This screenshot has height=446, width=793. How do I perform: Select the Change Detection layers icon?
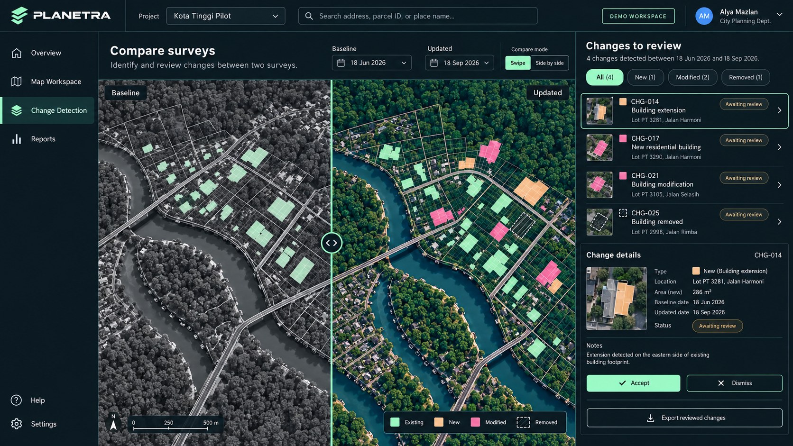point(17,110)
